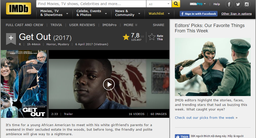
Task: Click SHARE link
Action: click(x=158, y=25)
